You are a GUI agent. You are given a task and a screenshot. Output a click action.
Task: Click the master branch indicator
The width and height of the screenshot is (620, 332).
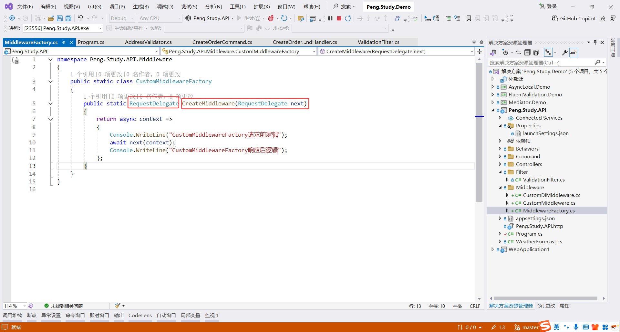point(526,327)
